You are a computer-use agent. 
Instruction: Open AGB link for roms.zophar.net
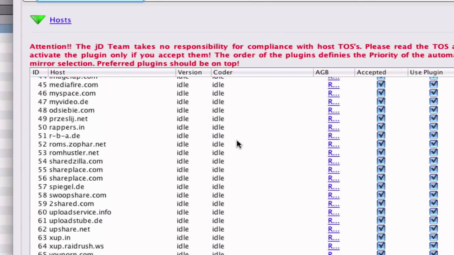click(333, 144)
